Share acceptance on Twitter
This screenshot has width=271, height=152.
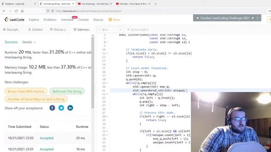point(61,108)
